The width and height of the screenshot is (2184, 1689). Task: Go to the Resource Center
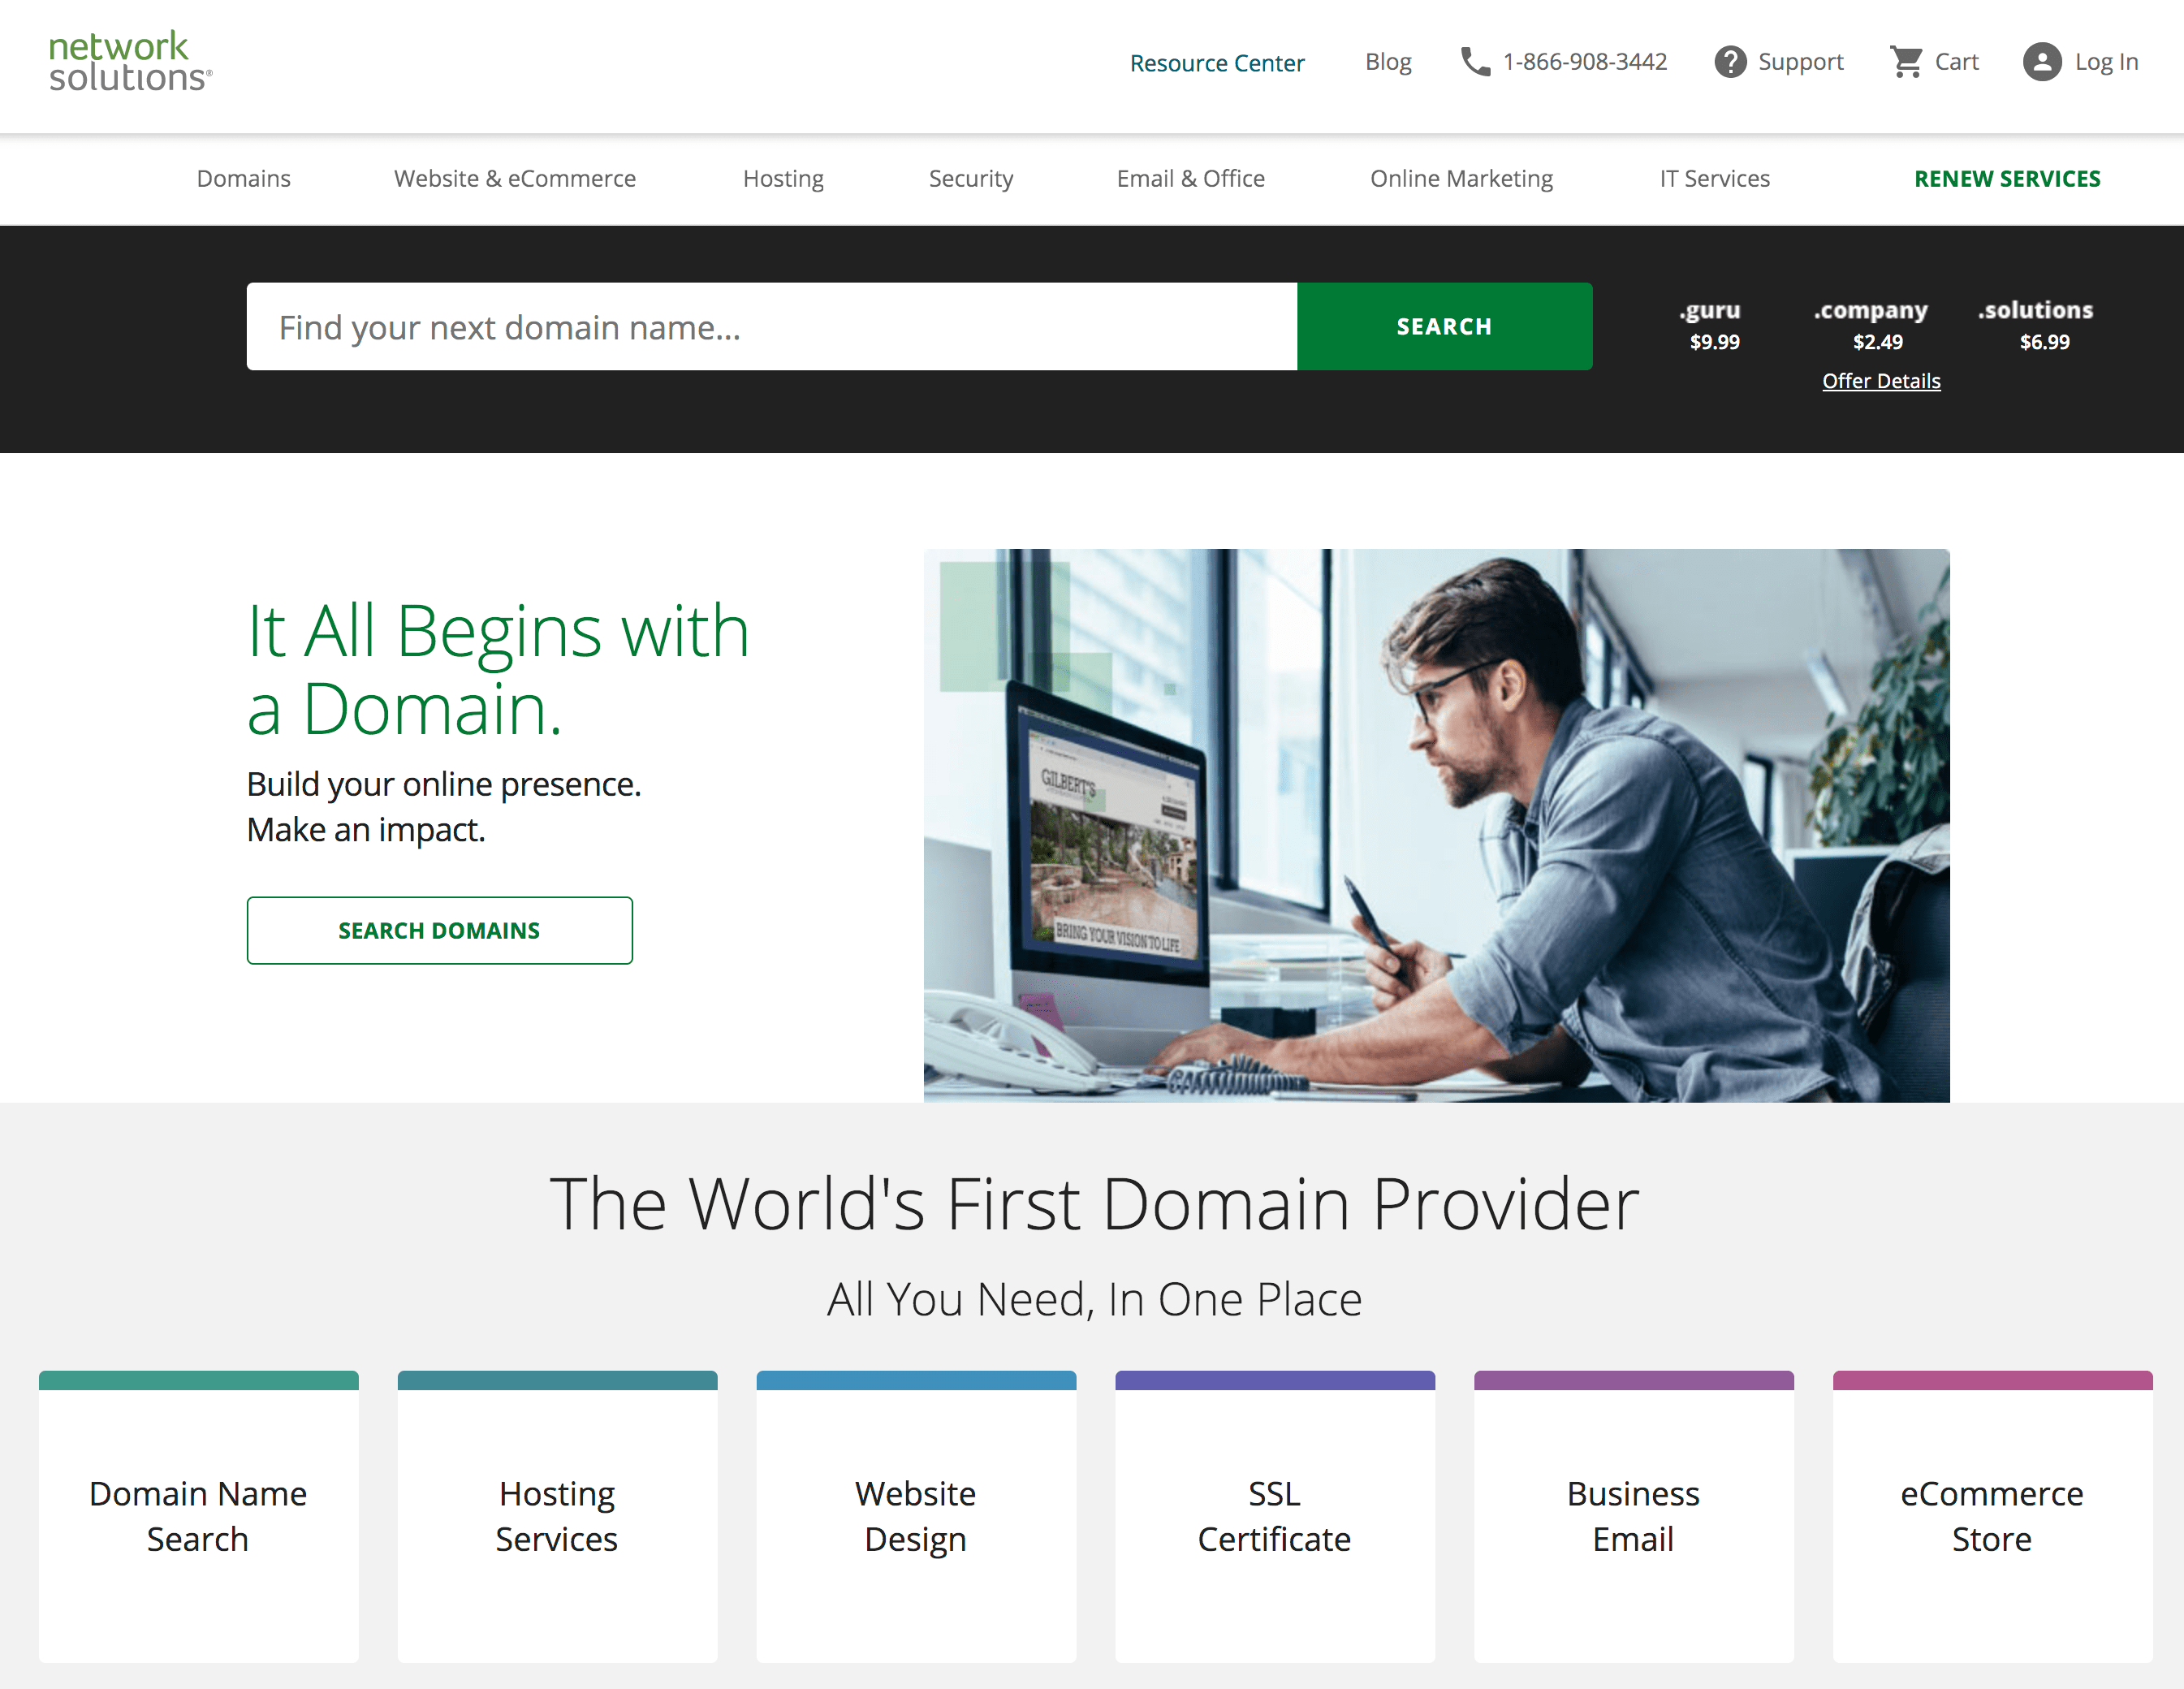click(x=1216, y=62)
